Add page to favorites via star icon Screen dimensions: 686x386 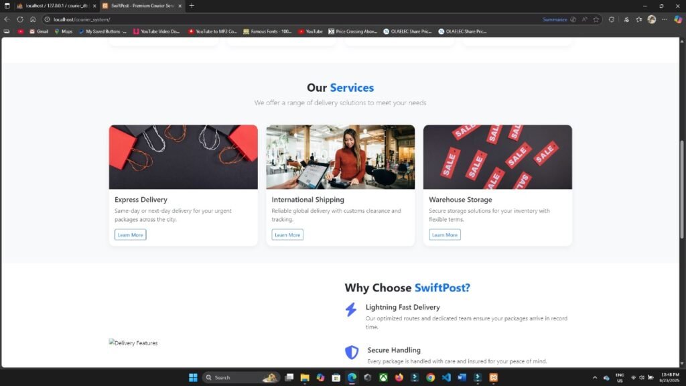pos(596,20)
